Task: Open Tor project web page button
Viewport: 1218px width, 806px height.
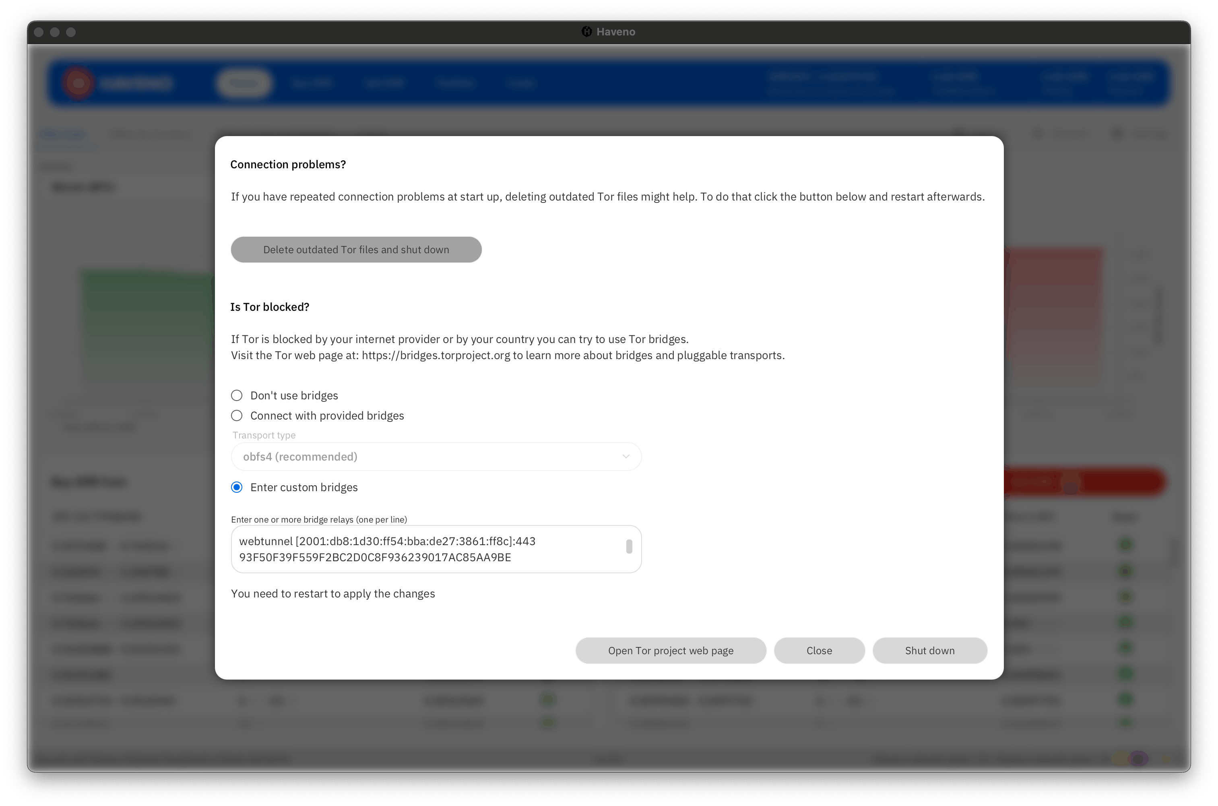Action: tap(671, 650)
